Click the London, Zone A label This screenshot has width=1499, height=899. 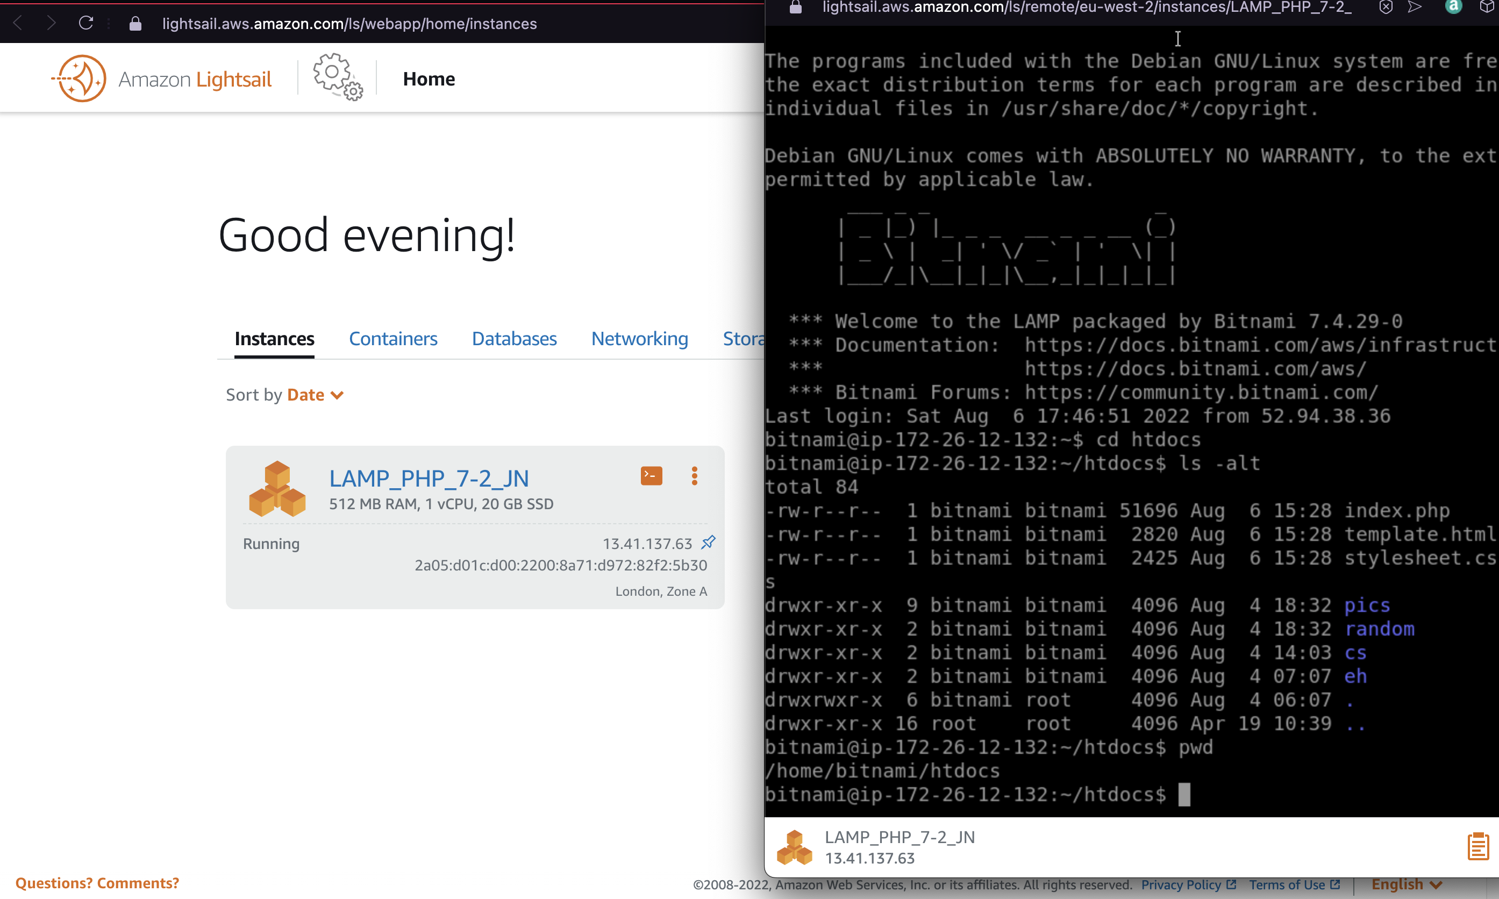661,591
